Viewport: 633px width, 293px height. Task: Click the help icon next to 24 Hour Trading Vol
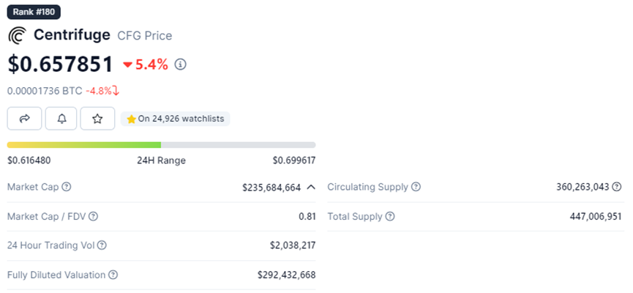point(102,245)
